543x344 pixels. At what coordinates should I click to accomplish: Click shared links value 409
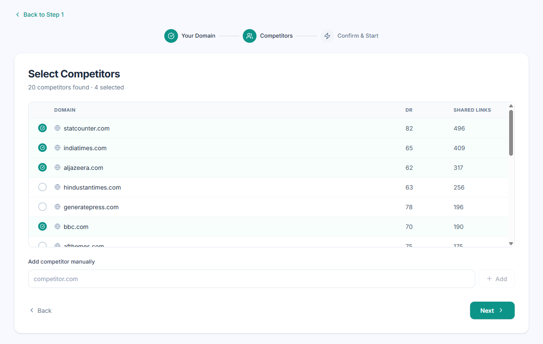(459, 148)
